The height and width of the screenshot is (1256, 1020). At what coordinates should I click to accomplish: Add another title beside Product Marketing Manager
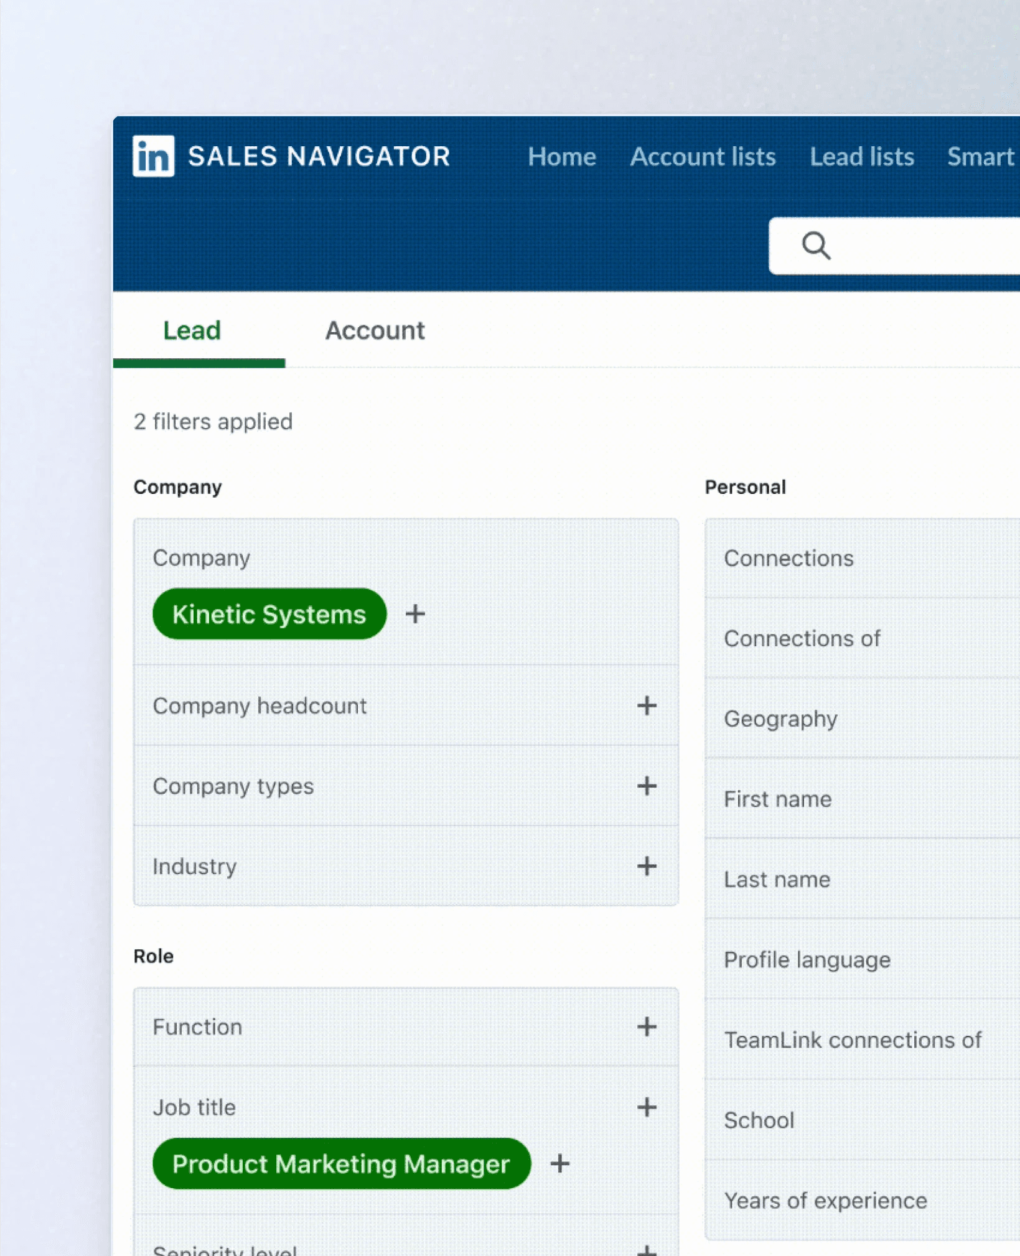[x=560, y=1163]
